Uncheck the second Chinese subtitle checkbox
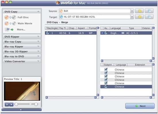This screenshot has width=158, height=114. [106, 73]
